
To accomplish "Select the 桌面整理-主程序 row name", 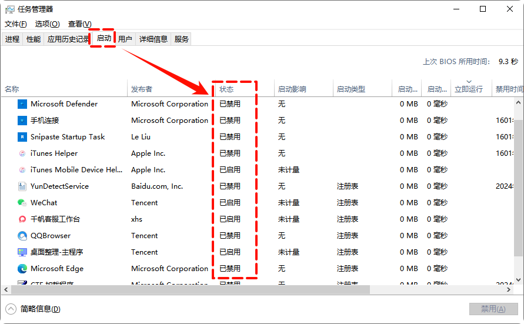I will [x=56, y=252].
